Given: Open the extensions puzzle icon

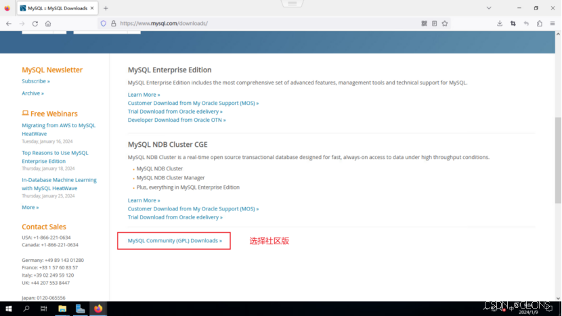Looking at the screenshot, I should pyautogui.click(x=540, y=24).
